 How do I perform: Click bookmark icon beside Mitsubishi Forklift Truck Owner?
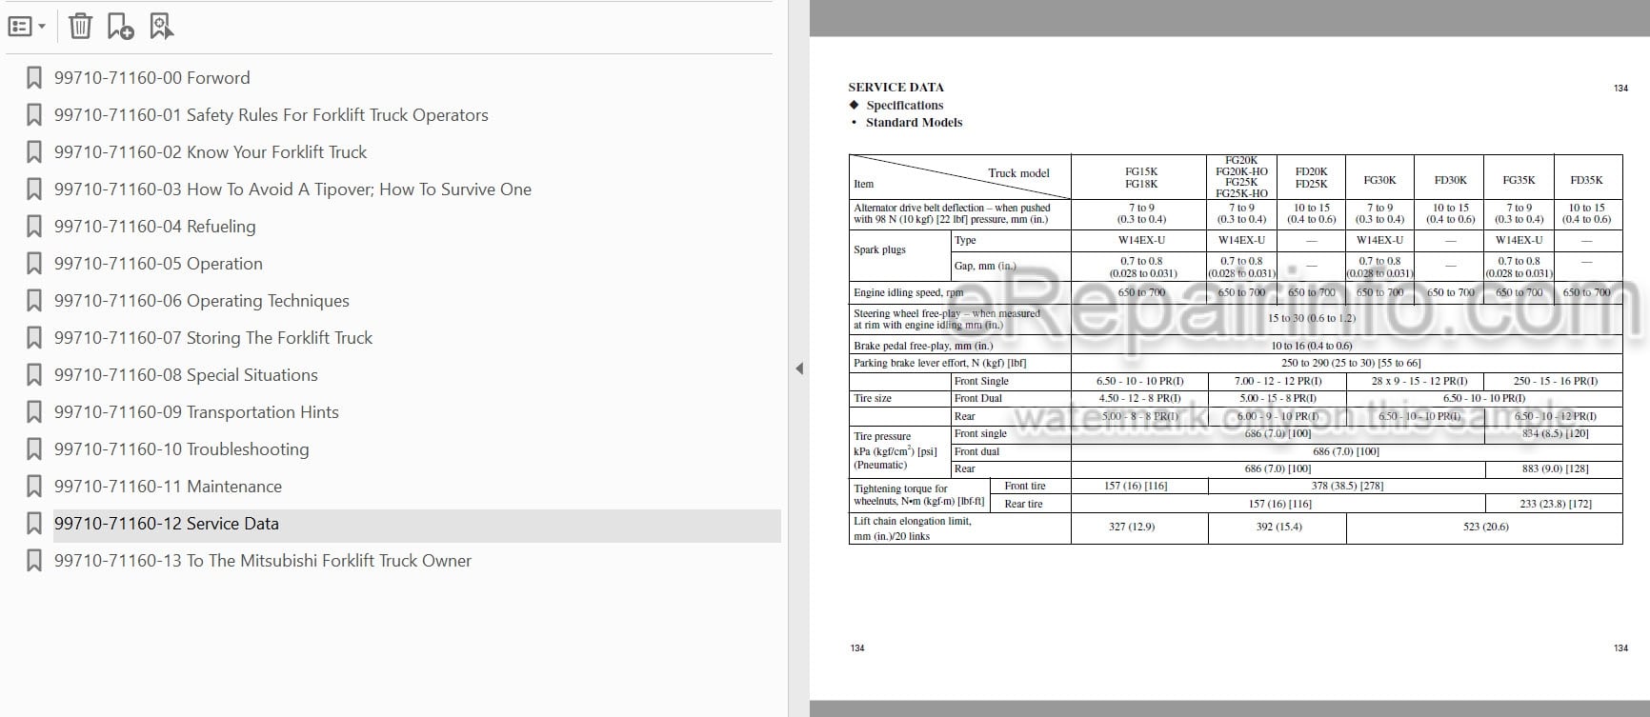(x=34, y=561)
